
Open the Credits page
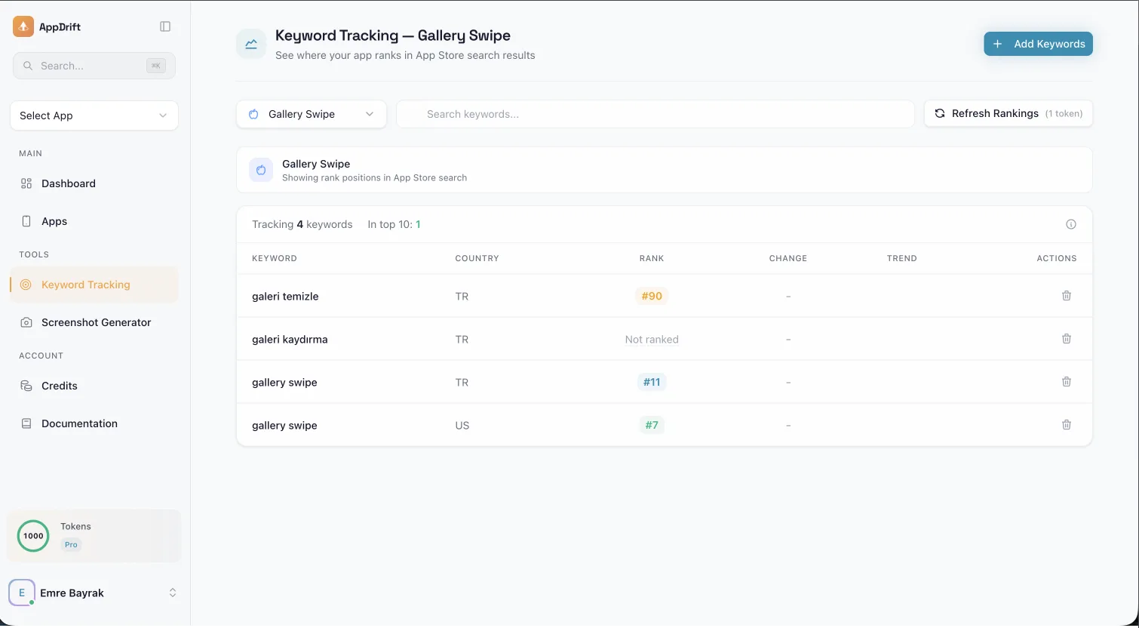[94, 386]
